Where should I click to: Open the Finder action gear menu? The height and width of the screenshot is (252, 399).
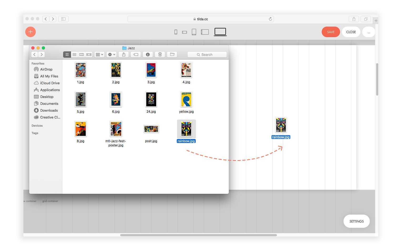[x=112, y=55]
